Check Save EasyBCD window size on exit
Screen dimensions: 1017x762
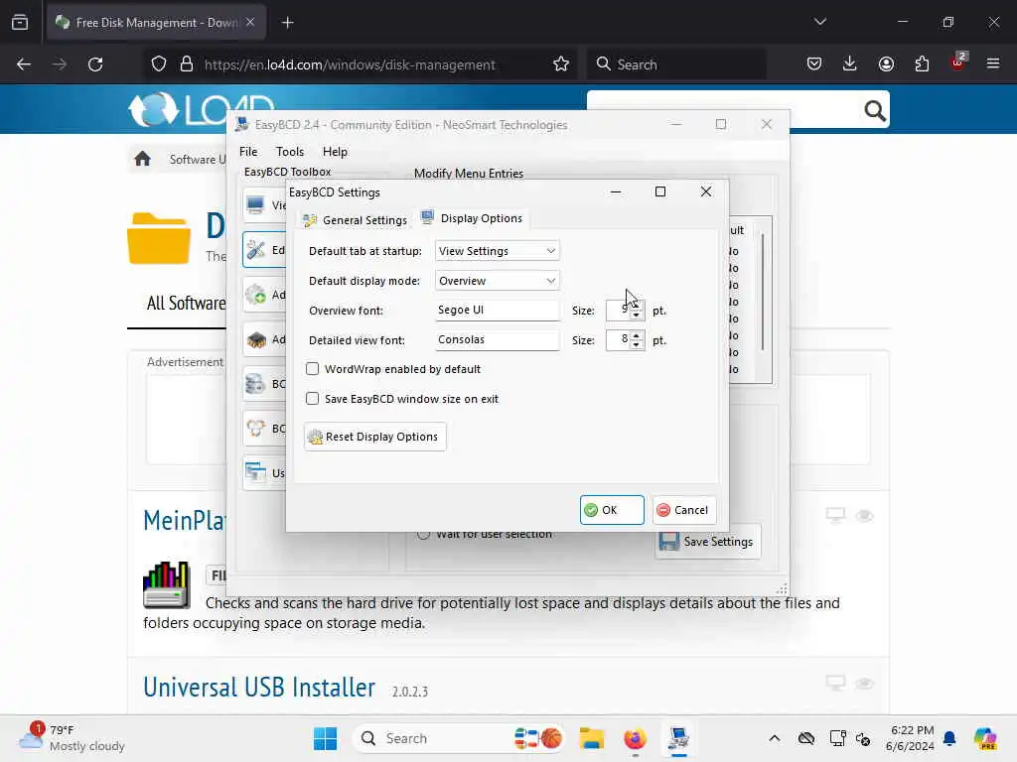[313, 399]
